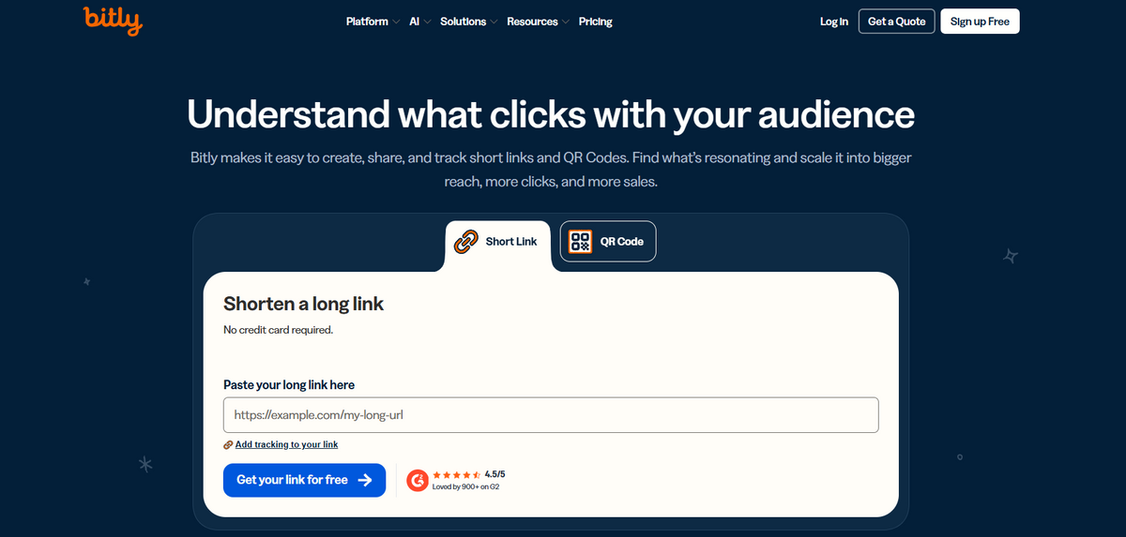The image size is (1126, 537).
Task: Open Add tracking to your link
Action: point(286,445)
